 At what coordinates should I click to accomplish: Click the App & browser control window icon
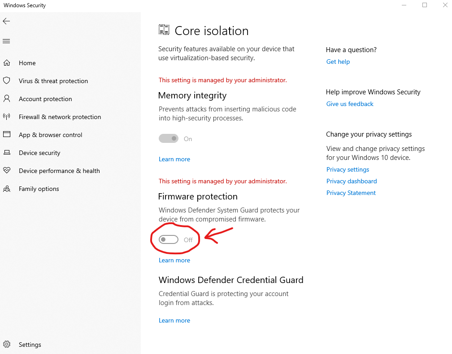7,135
